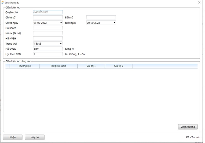
Task: Click the Quyển c.từ input field
Action: 48,12
